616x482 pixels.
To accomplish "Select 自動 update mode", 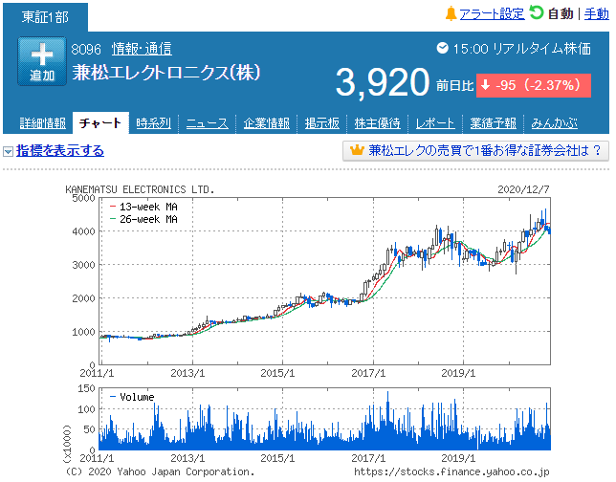I will (x=561, y=14).
